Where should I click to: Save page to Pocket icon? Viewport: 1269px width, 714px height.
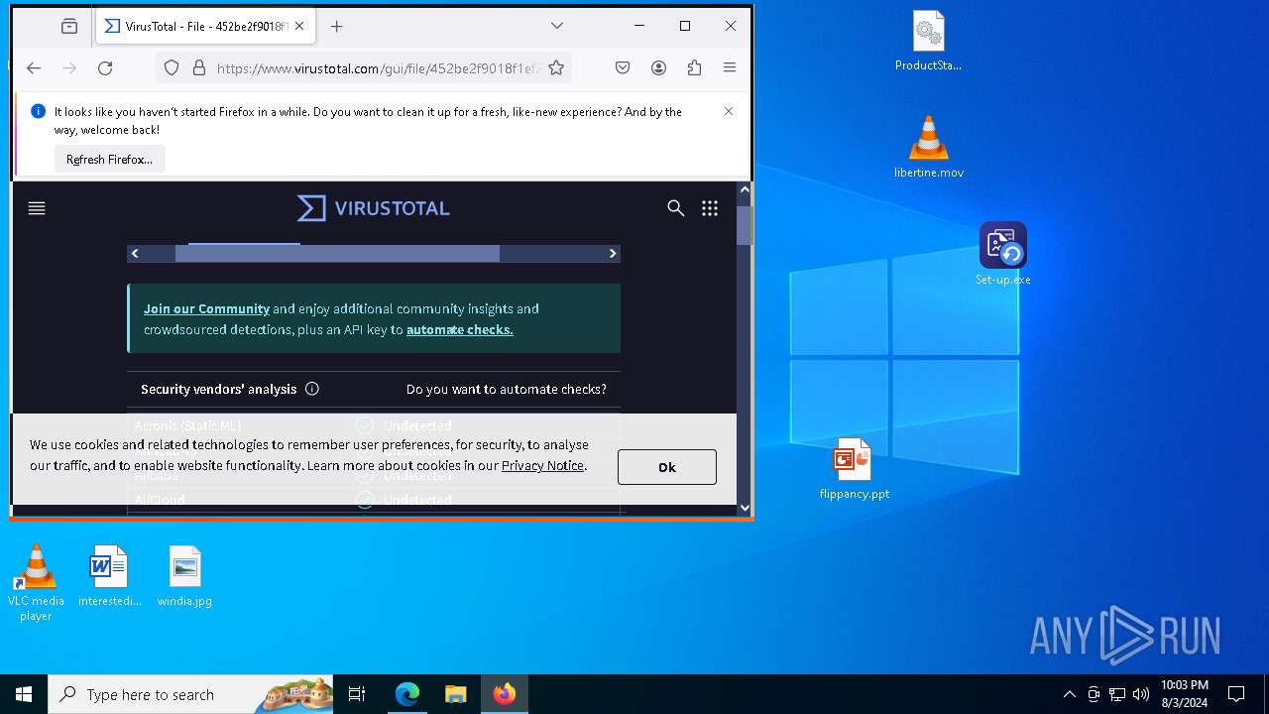623,67
